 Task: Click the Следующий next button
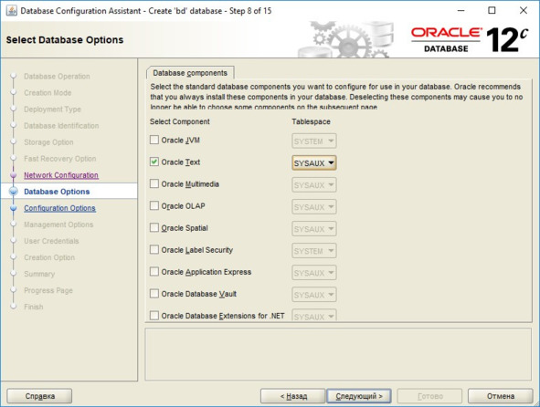pyautogui.click(x=359, y=396)
